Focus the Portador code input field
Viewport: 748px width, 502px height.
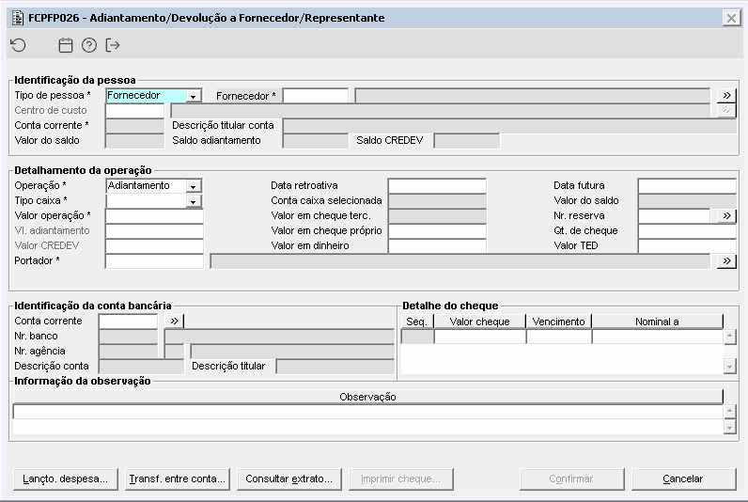154,261
